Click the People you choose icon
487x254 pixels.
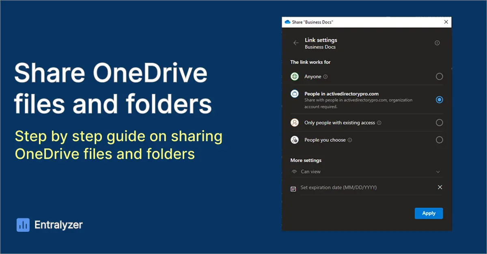pos(295,140)
